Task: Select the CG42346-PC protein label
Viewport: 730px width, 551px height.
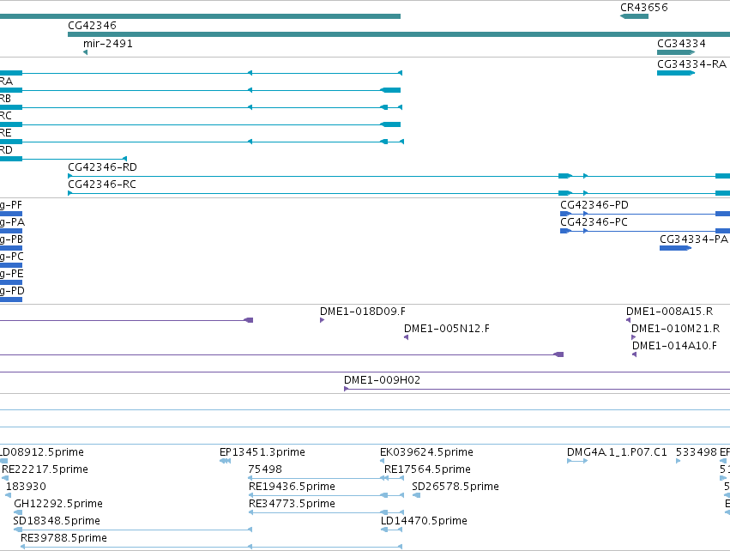Action: click(x=594, y=222)
